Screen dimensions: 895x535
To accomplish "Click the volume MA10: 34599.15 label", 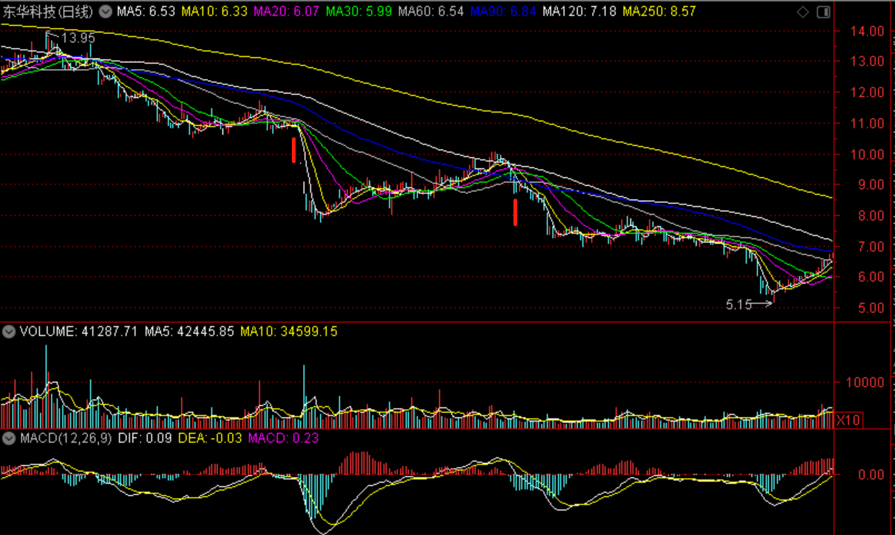I will (289, 331).
